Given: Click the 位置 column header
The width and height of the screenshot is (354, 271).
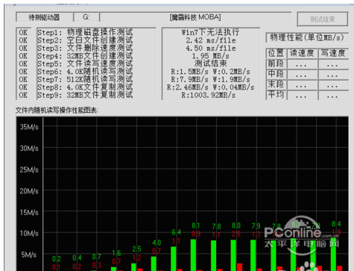Looking at the screenshot, I should point(276,53).
